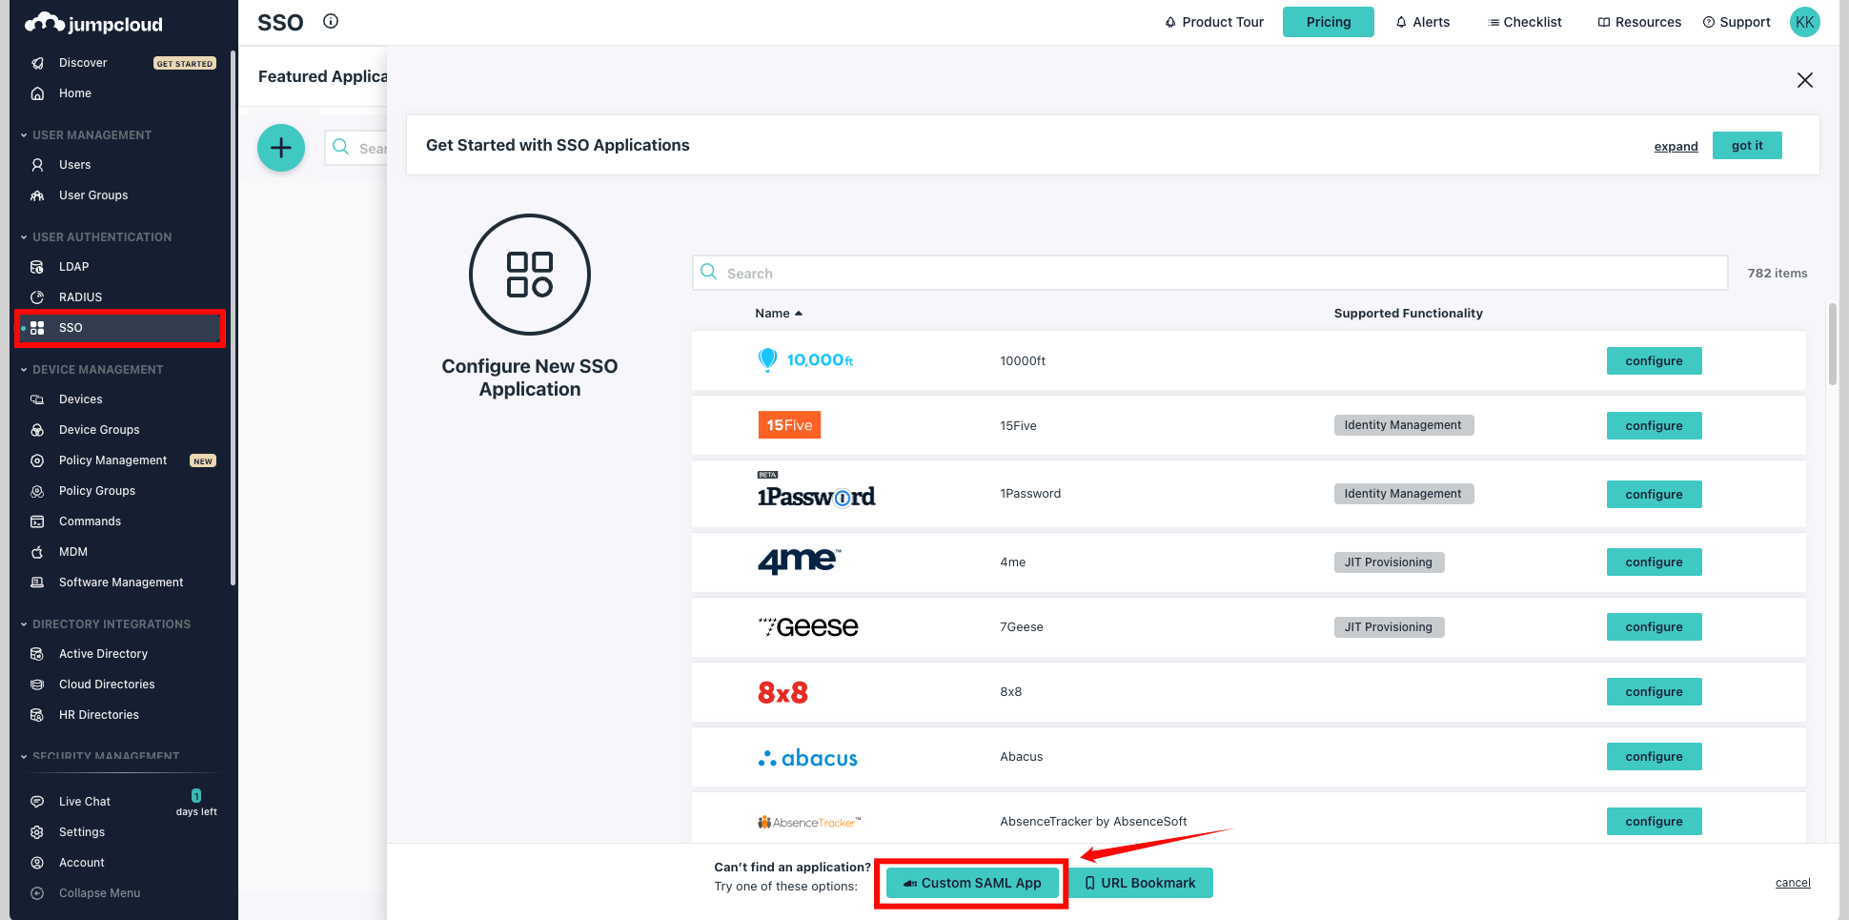Screen dimensions: 1849x920
Task: Open the Support menu
Action: pos(1737,22)
